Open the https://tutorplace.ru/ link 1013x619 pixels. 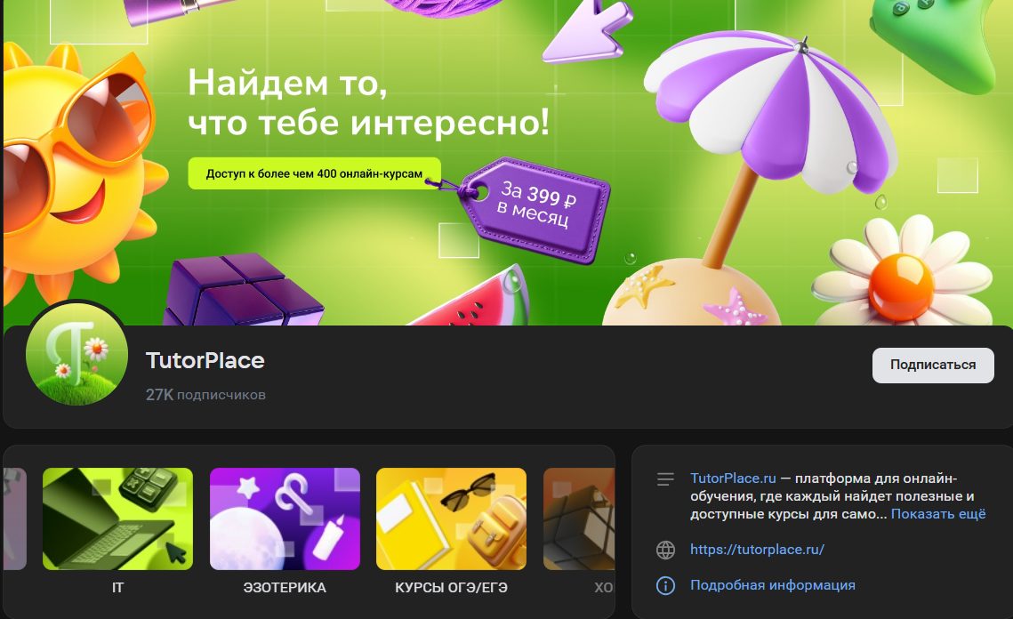coord(757,550)
